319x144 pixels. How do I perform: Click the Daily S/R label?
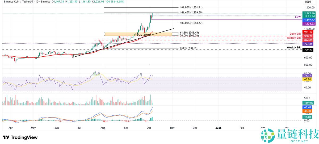[x=295, y=34]
